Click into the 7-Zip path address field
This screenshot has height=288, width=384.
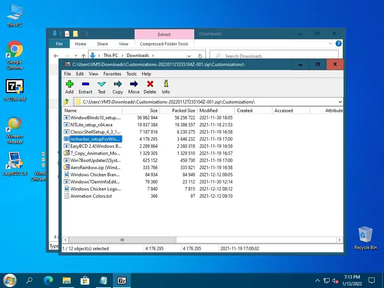tap(206, 102)
